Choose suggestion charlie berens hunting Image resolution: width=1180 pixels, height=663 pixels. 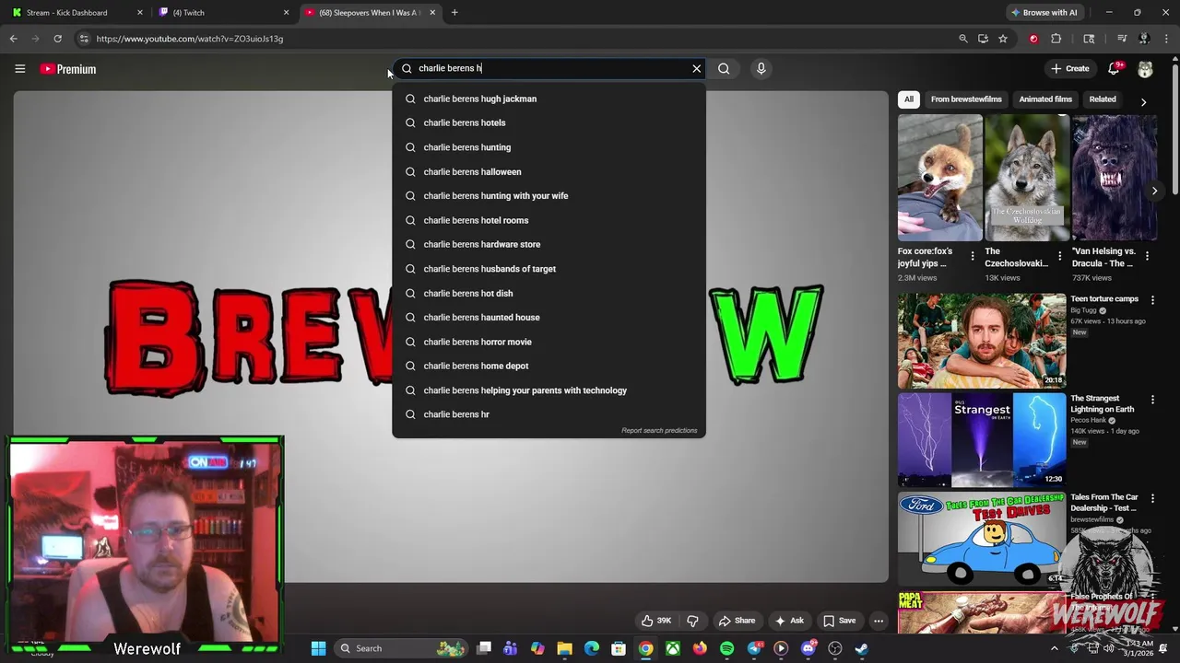click(549, 147)
